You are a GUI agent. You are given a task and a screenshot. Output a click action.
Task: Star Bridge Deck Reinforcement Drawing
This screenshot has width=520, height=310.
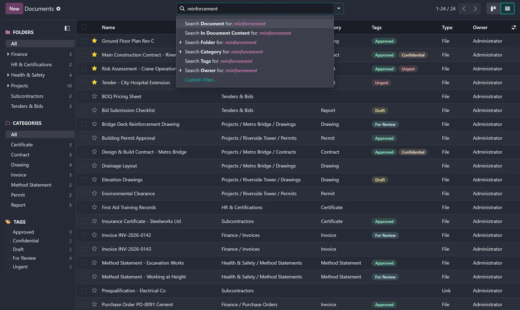[x=94, y=124]
